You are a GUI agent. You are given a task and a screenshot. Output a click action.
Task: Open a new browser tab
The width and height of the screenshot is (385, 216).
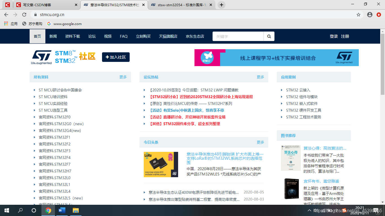click(x=222, y=5)
